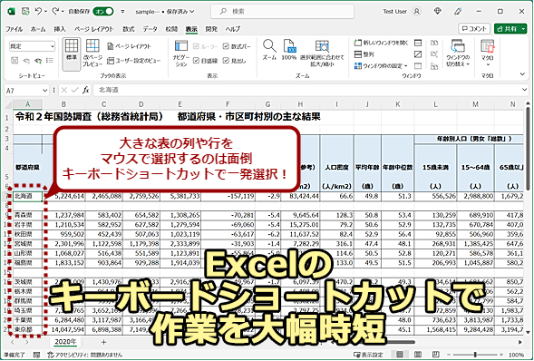Uncheck the Gridlines (目盛線) checkbox
Viewport: 534px width, 361px height.
[x=206, y=61]
